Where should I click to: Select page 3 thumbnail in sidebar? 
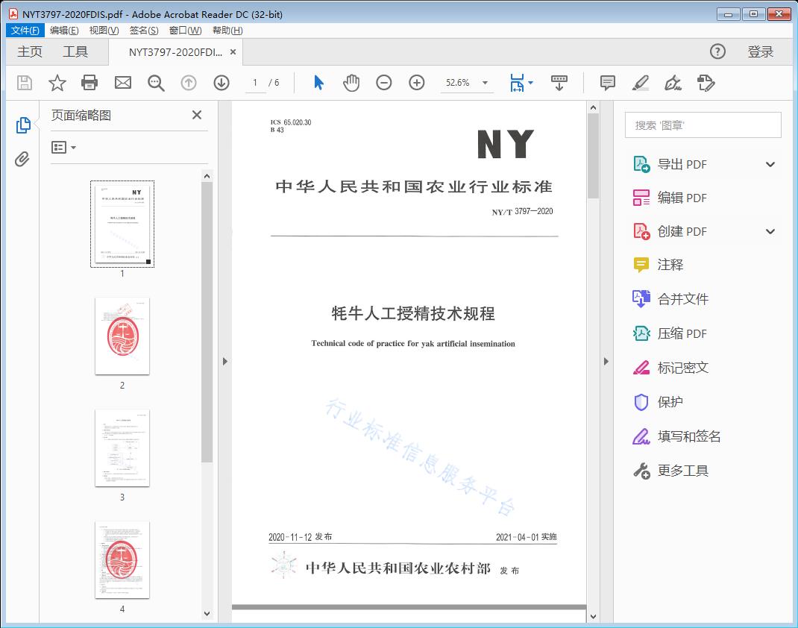click(x=122, y=448)
